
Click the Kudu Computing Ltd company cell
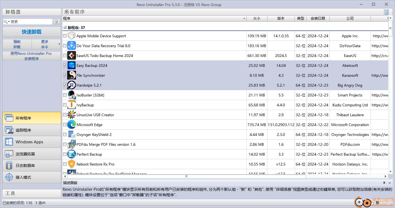coord(350,105)
